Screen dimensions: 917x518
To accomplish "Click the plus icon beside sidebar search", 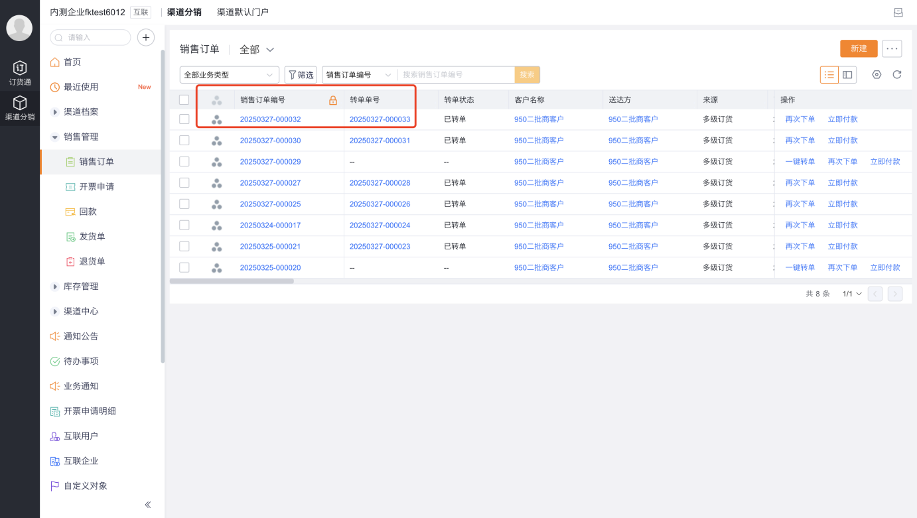I will pyautogui.click(x=146, y=38).
